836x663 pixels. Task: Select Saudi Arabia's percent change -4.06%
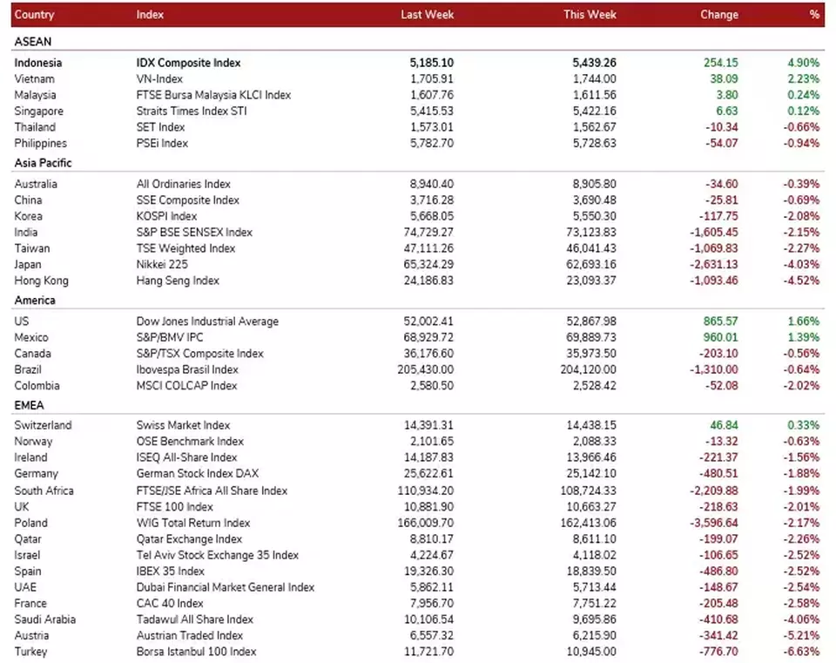pyautogui.click(x=801, y=619)
